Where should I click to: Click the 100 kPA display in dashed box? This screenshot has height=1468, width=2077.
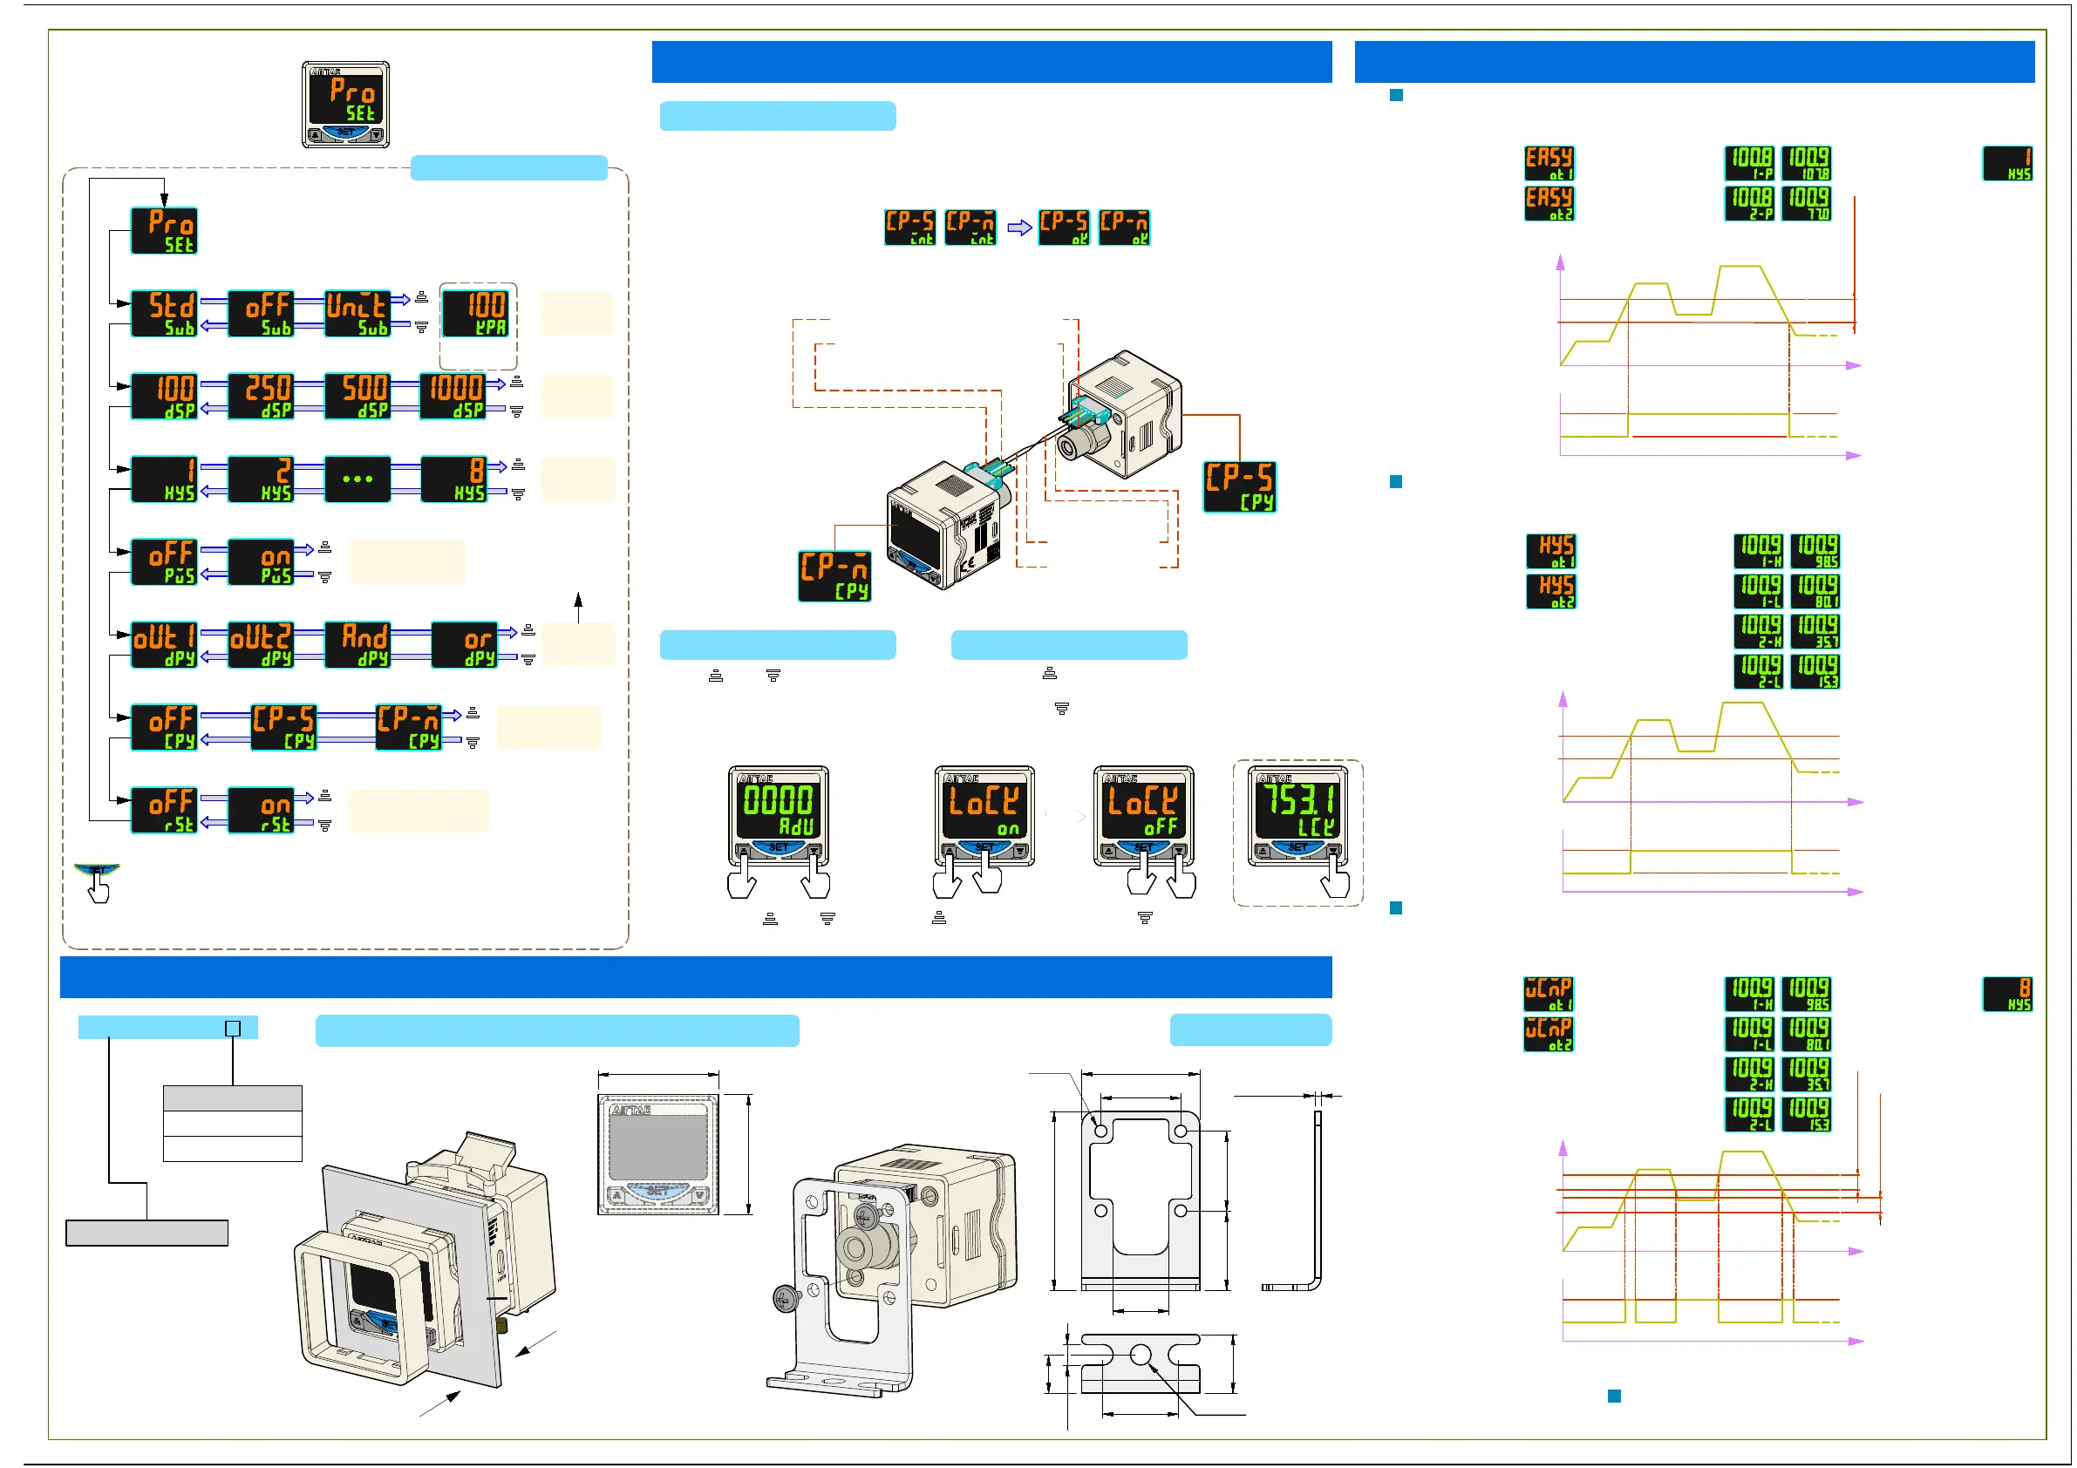pyautogui.click(x=477, y=313)
